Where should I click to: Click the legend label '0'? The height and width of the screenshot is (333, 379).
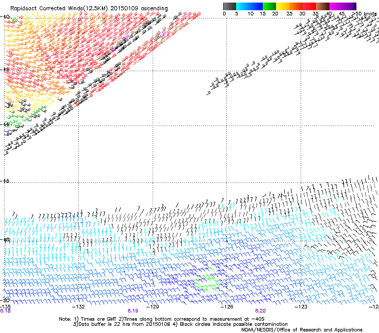click(224, 13)
